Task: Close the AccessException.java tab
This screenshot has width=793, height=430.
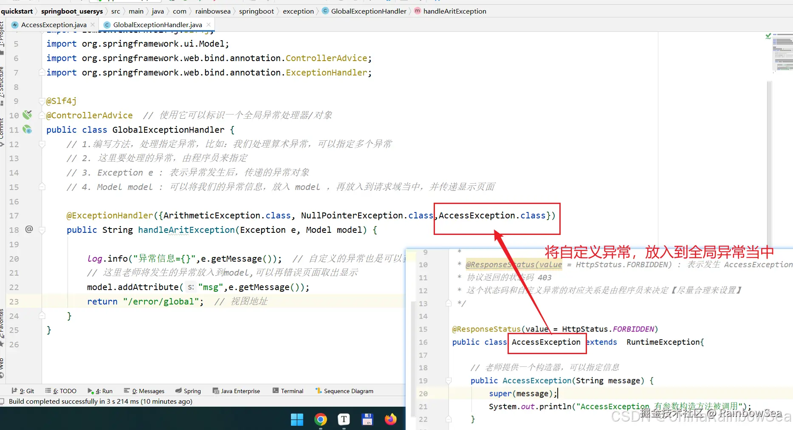Action: [93, 25]
